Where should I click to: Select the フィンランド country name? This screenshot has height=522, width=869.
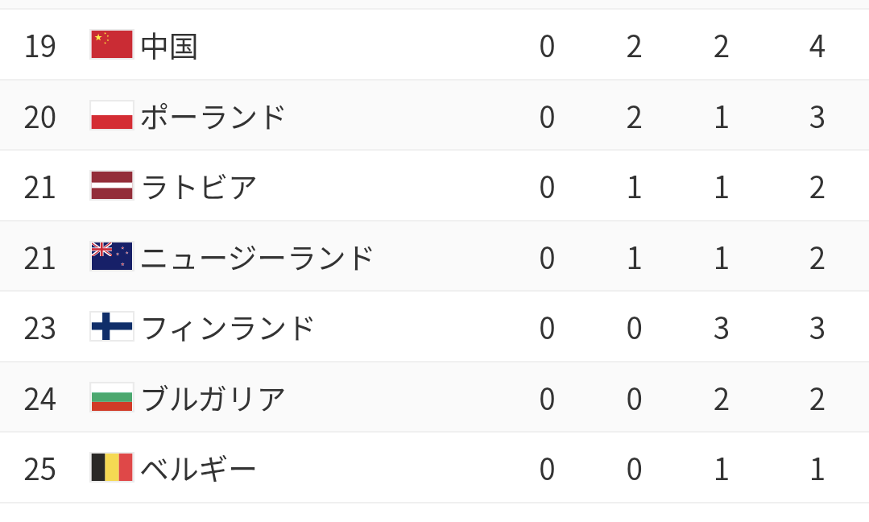point(228,328)
